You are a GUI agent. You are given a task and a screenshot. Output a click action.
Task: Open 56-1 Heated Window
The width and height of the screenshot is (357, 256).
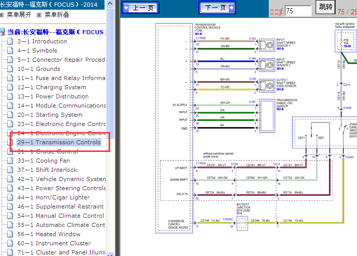pos(49,234)
